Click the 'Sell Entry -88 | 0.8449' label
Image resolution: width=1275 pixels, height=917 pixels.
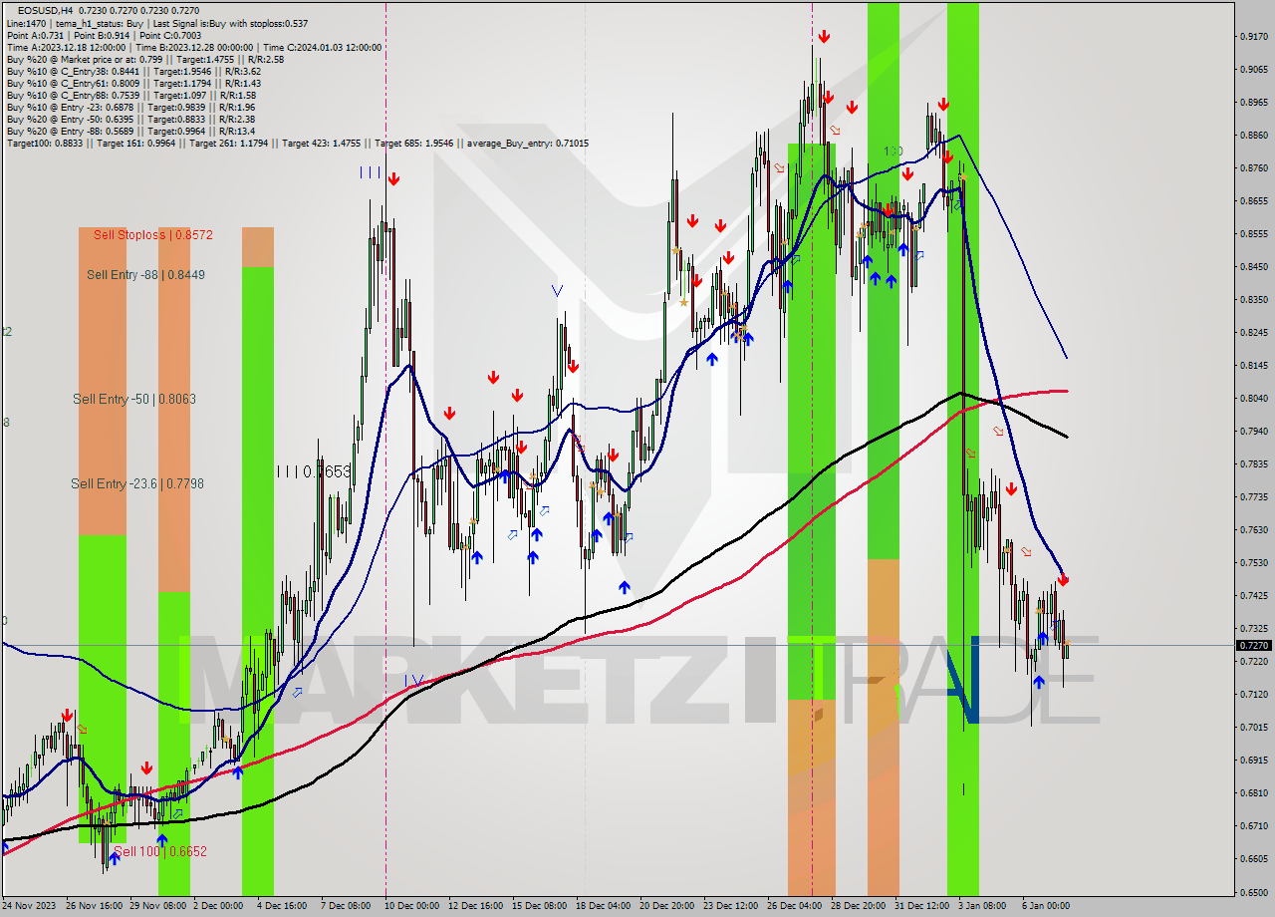(145, 274)
